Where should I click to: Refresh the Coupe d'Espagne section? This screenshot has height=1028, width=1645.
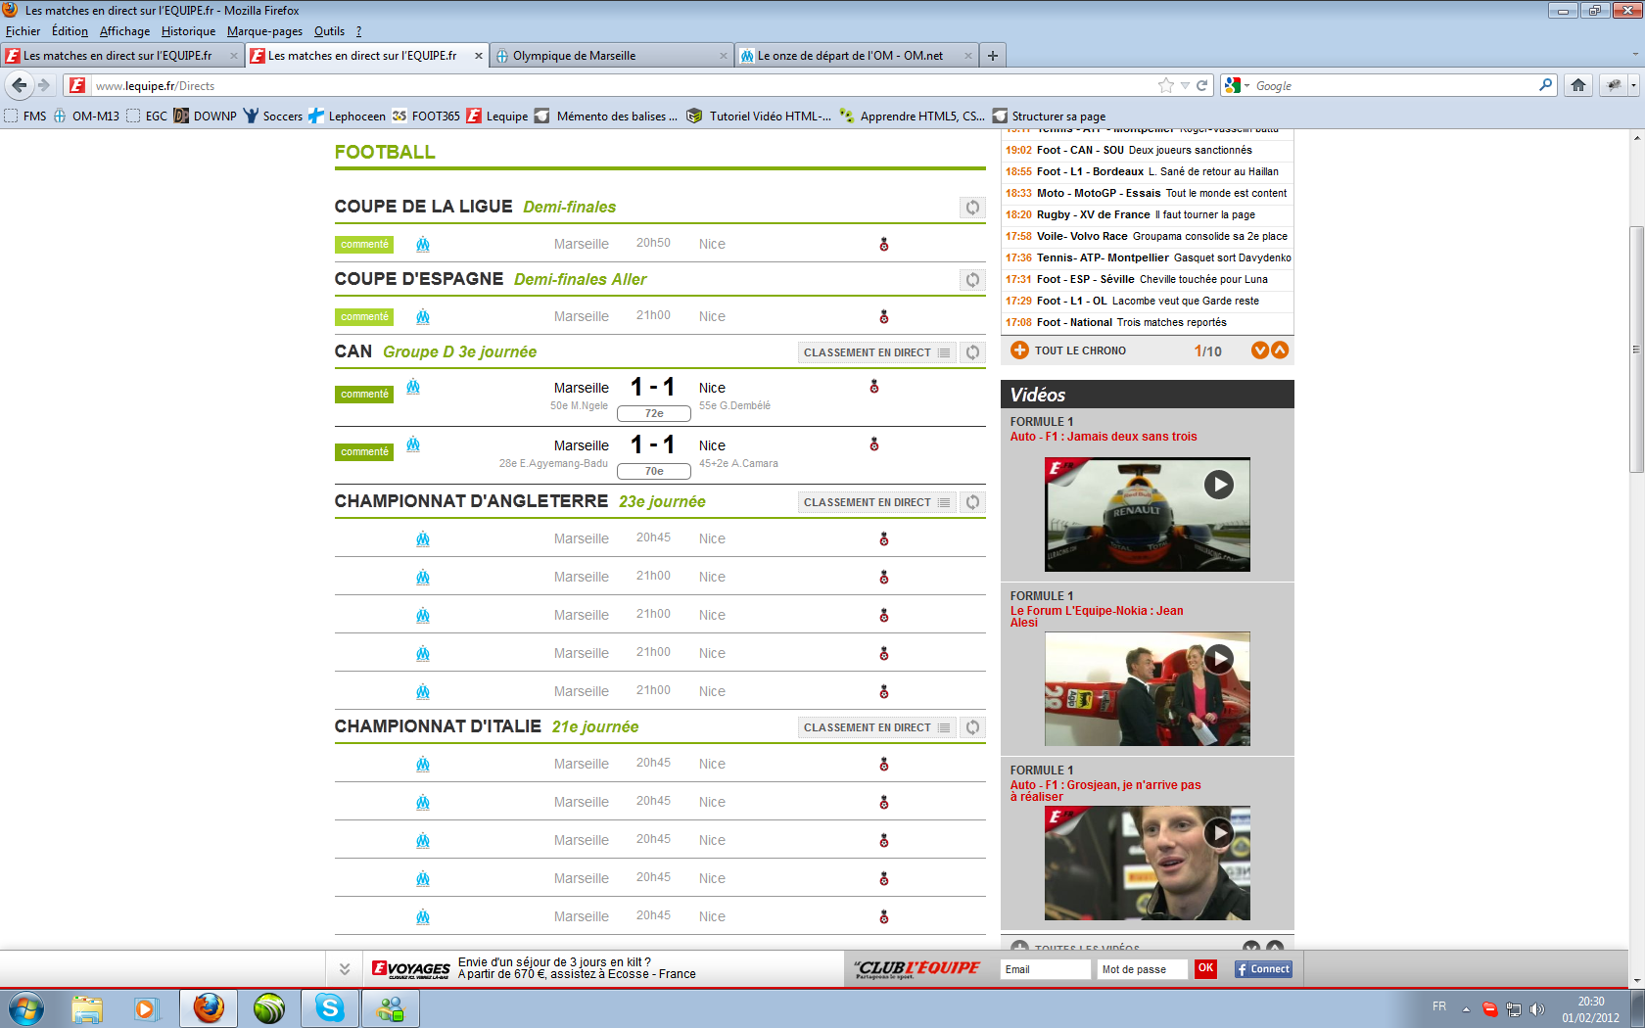pos(972,280)
